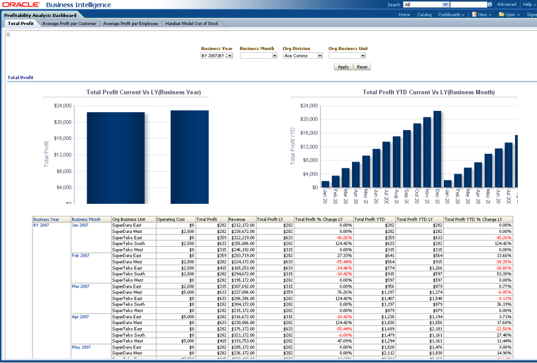Click the Total Profit section heading
The height and width of the screenshot is (363, 537).
click(20, 78)
